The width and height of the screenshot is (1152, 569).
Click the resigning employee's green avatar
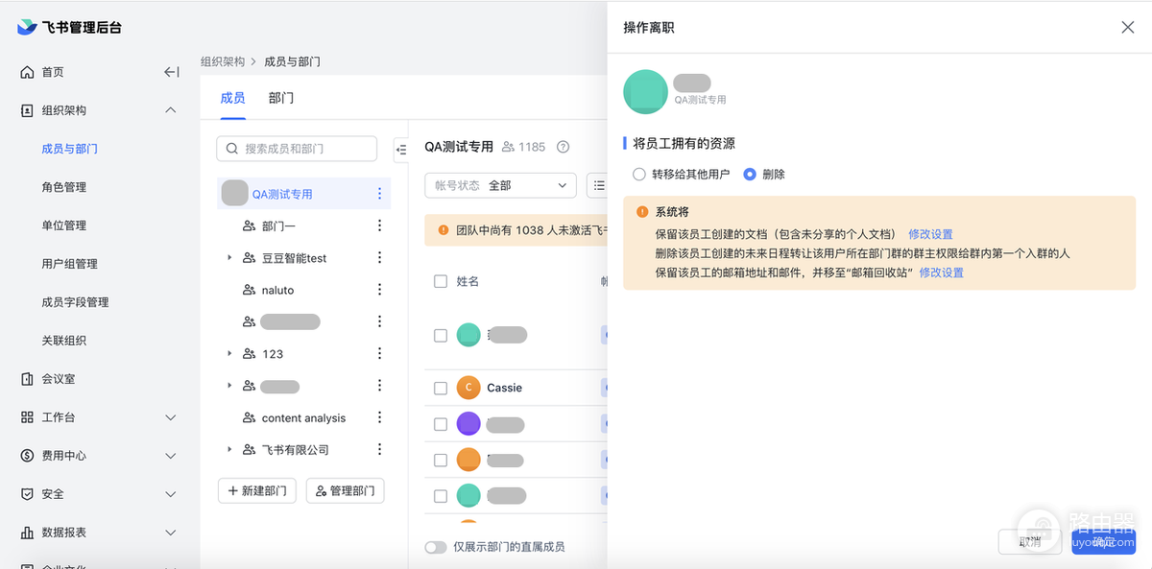click(645, 92)
